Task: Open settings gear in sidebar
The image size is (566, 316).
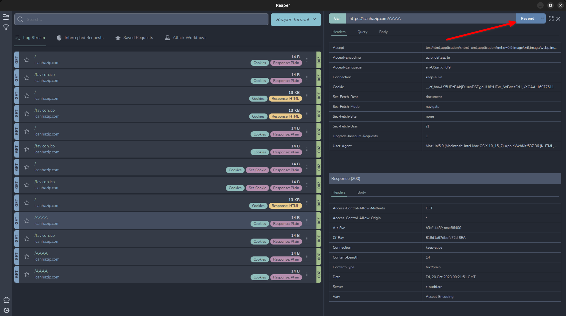Action: (6, 310)
